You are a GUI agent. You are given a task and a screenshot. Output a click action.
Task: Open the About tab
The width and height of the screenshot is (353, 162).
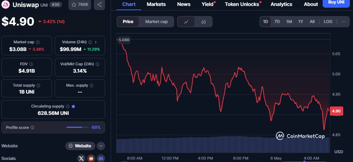coord(311,4)
